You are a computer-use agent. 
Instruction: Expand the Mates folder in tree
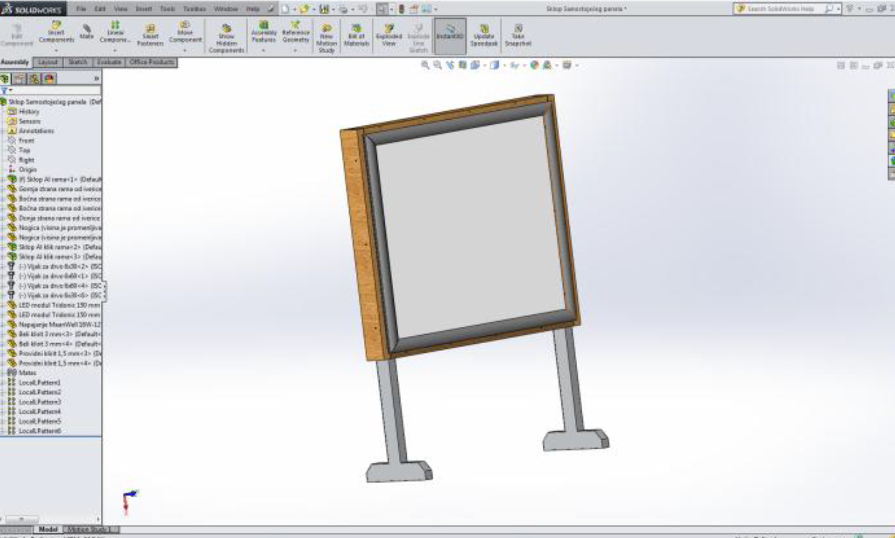tap(3, 373)
